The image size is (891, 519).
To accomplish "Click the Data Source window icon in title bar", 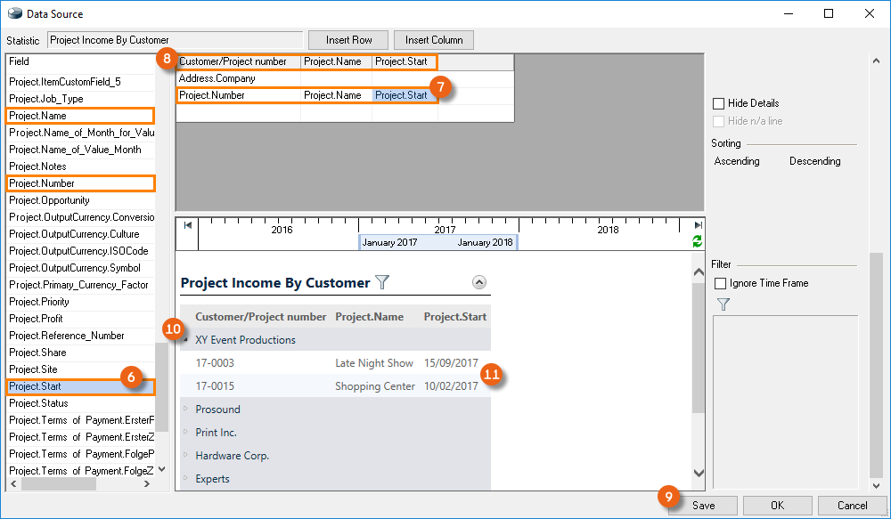I will 13,13.
